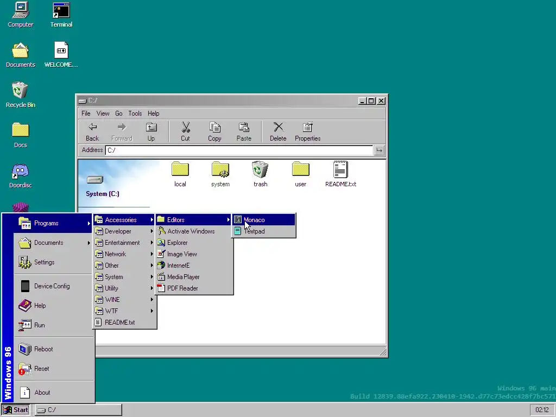556x417 pixels.
Task: Expand the Editors submenu entry
Action: pos(194,220)
